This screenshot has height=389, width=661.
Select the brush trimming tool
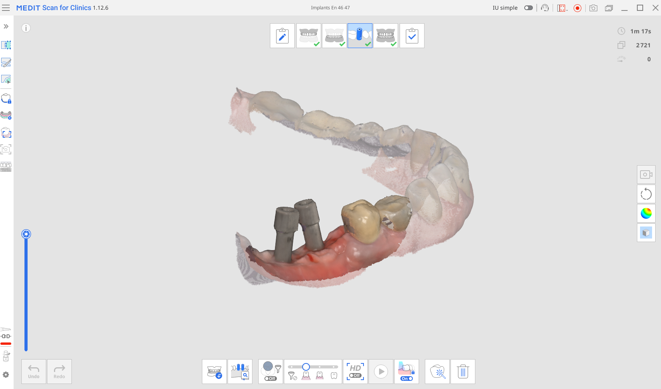click(x=6, y=62)
